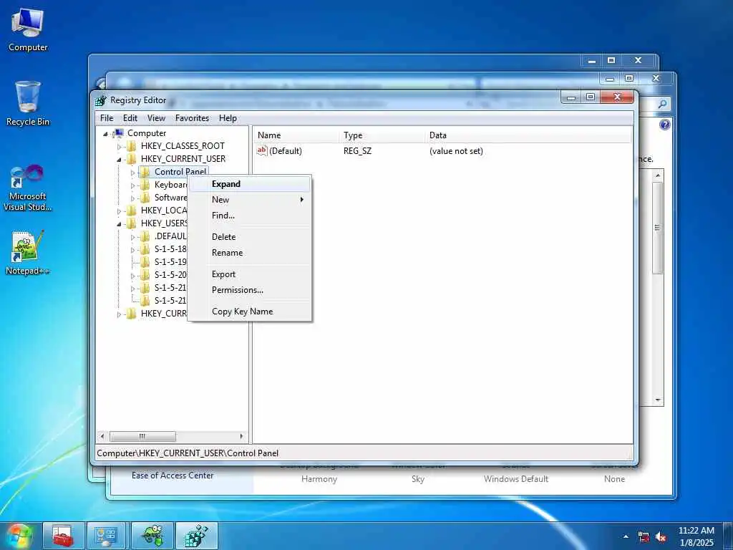The height and width of the screenshot is (550, 733).
Task: Collapse the HKEY_USERS arrow
Action: pyautogui.click(x=119, y=224)
